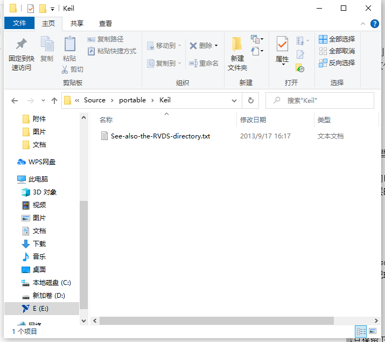Open Videos (视频) in sidebar
Image resolution: width=385 pixels, height=342 pixels.
(x=34, y=205)
